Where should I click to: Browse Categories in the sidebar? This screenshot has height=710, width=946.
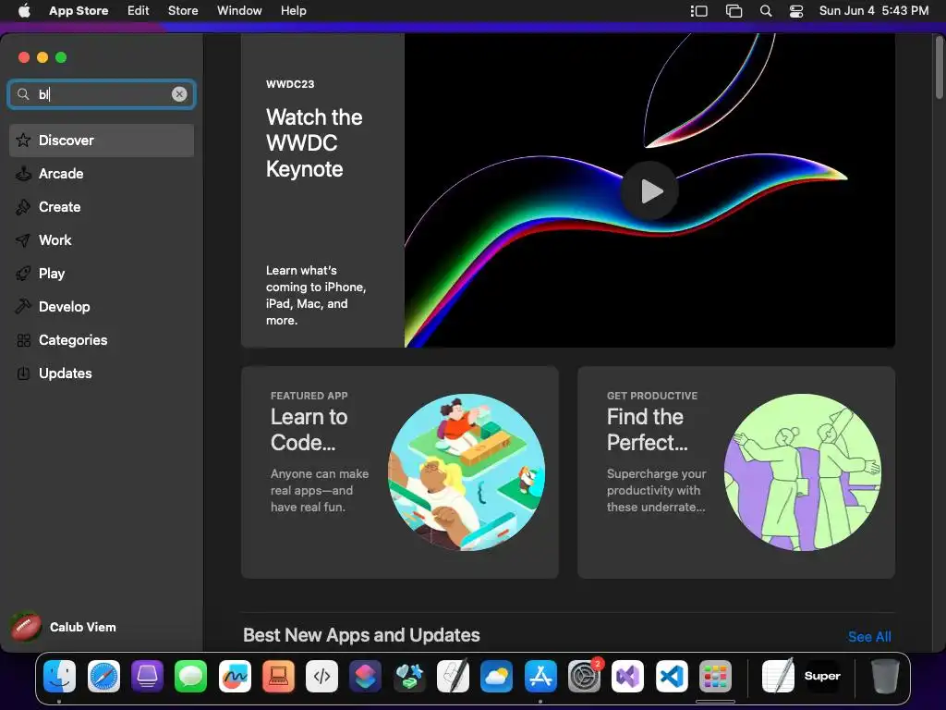point(102,340)
